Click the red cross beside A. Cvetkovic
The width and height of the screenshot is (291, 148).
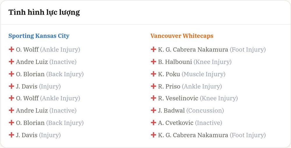(x=153, y=122)
